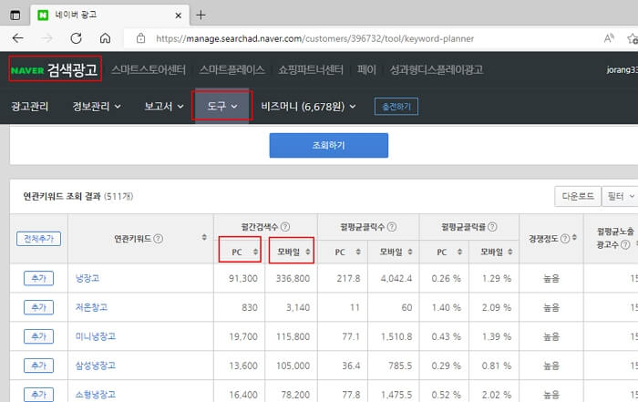
Task: Click the site lock icon in address bar
Action: (140, 38)
